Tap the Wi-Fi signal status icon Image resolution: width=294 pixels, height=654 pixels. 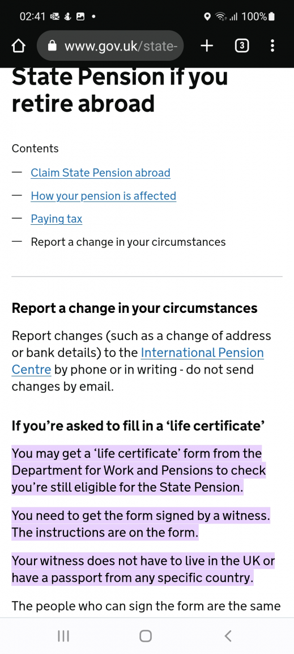click(221, 16)
